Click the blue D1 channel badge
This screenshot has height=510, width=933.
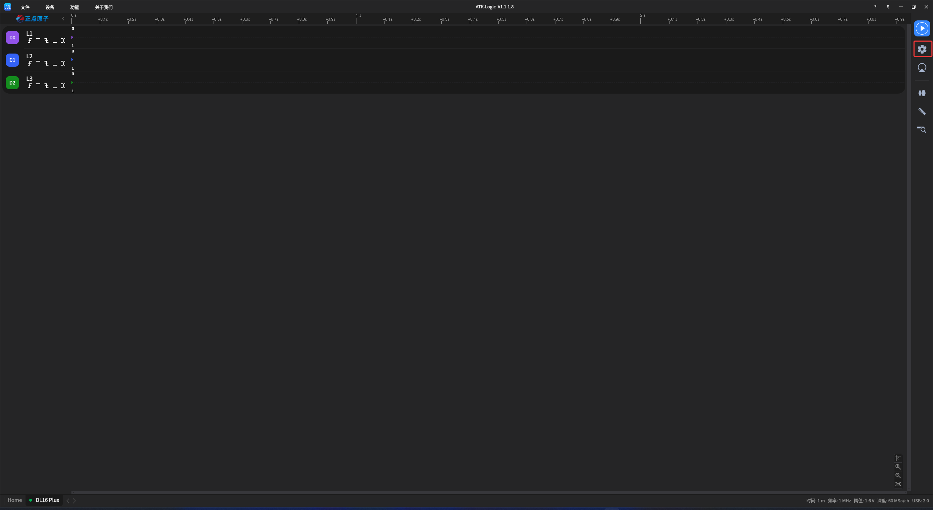(x=12, y=60)
